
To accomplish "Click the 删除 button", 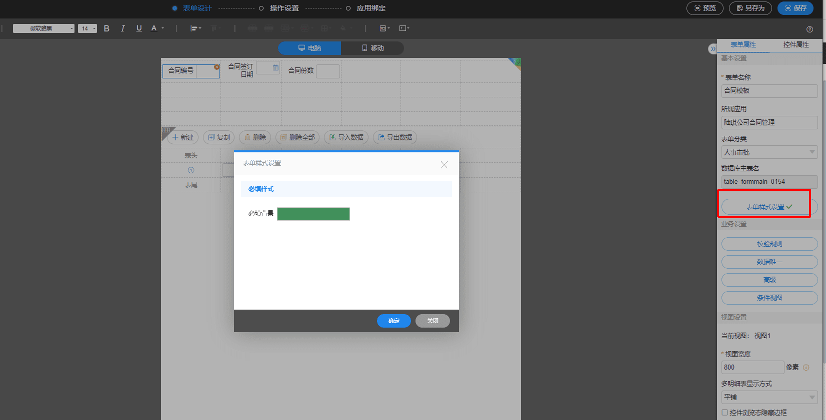I will click(x=255, y=137).
